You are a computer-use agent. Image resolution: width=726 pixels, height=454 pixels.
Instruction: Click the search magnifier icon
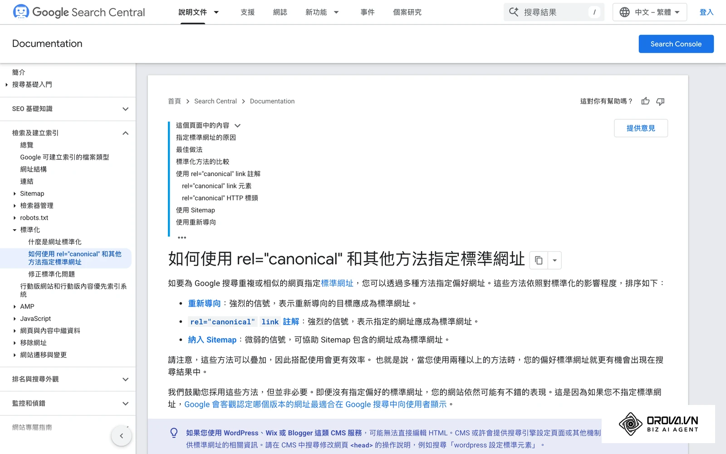514,12
